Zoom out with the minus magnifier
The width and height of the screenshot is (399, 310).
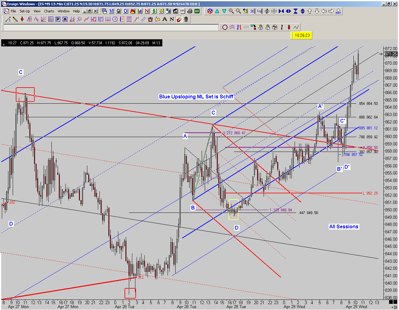pyautogui.click(x=238, y=11)
